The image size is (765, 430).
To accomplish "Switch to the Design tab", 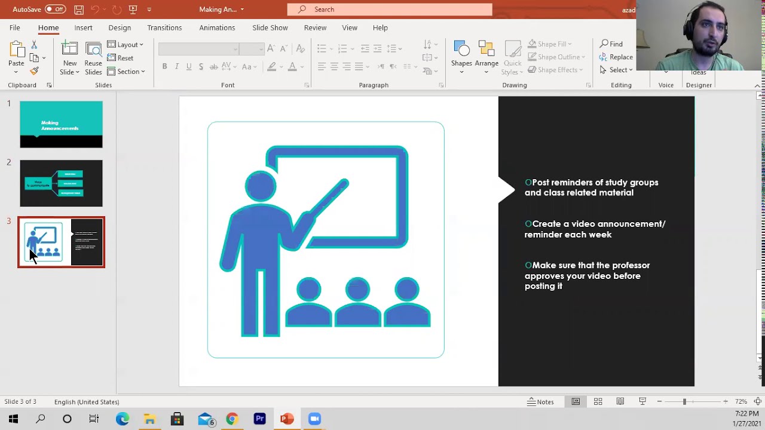I will point(120,27).
